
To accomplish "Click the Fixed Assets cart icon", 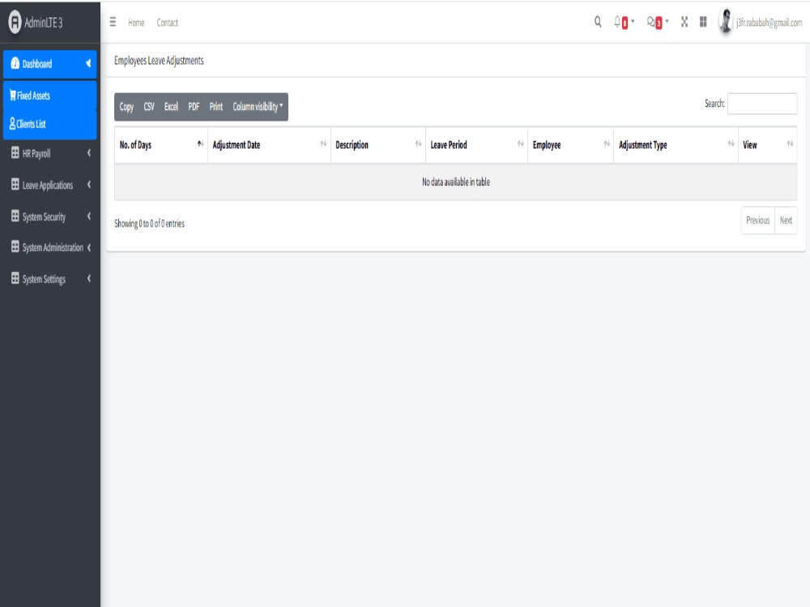I will 13,95.
